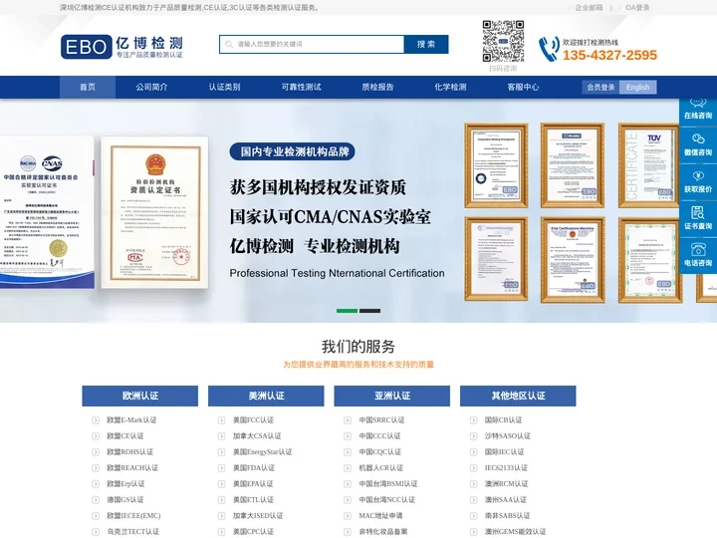Viewport: 717px width, 538px height.
Task: Open OA登录 link at top
Action: click(x=637, y=8)
